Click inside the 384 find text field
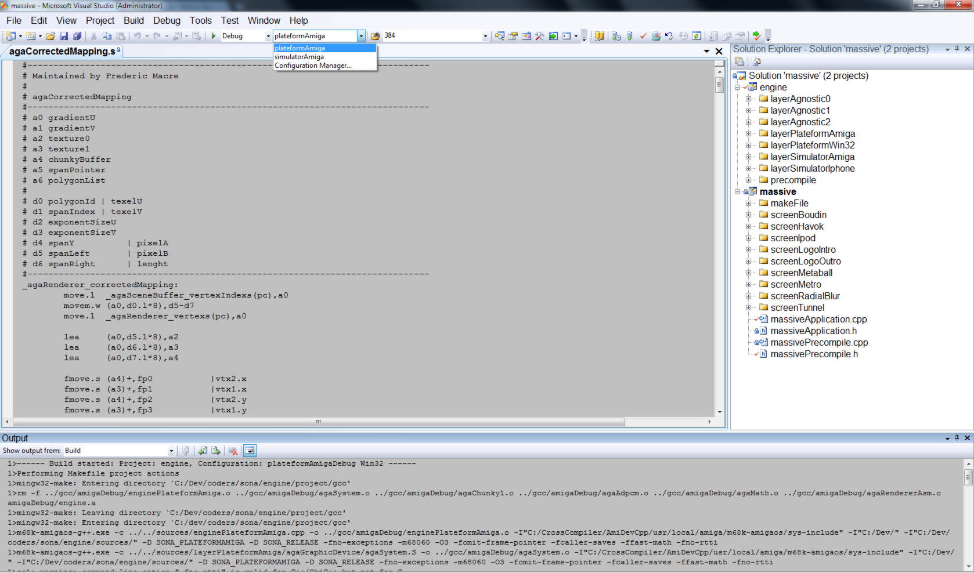This screenshot has width=974, height=573. click(432, 36)
